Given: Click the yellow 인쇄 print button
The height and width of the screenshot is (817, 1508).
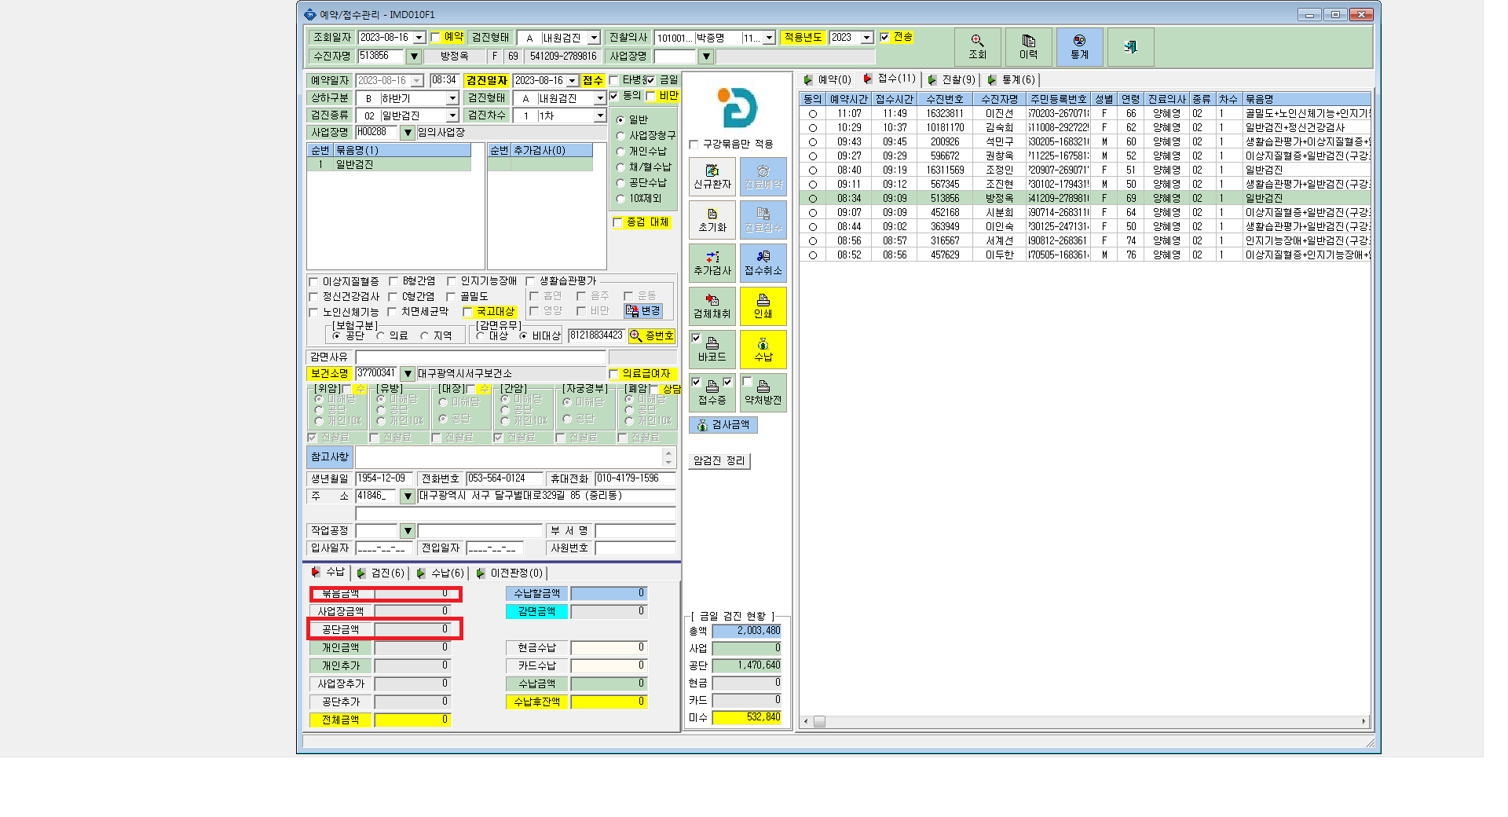Looking at the screenshot, I should [x=763, y=306].
